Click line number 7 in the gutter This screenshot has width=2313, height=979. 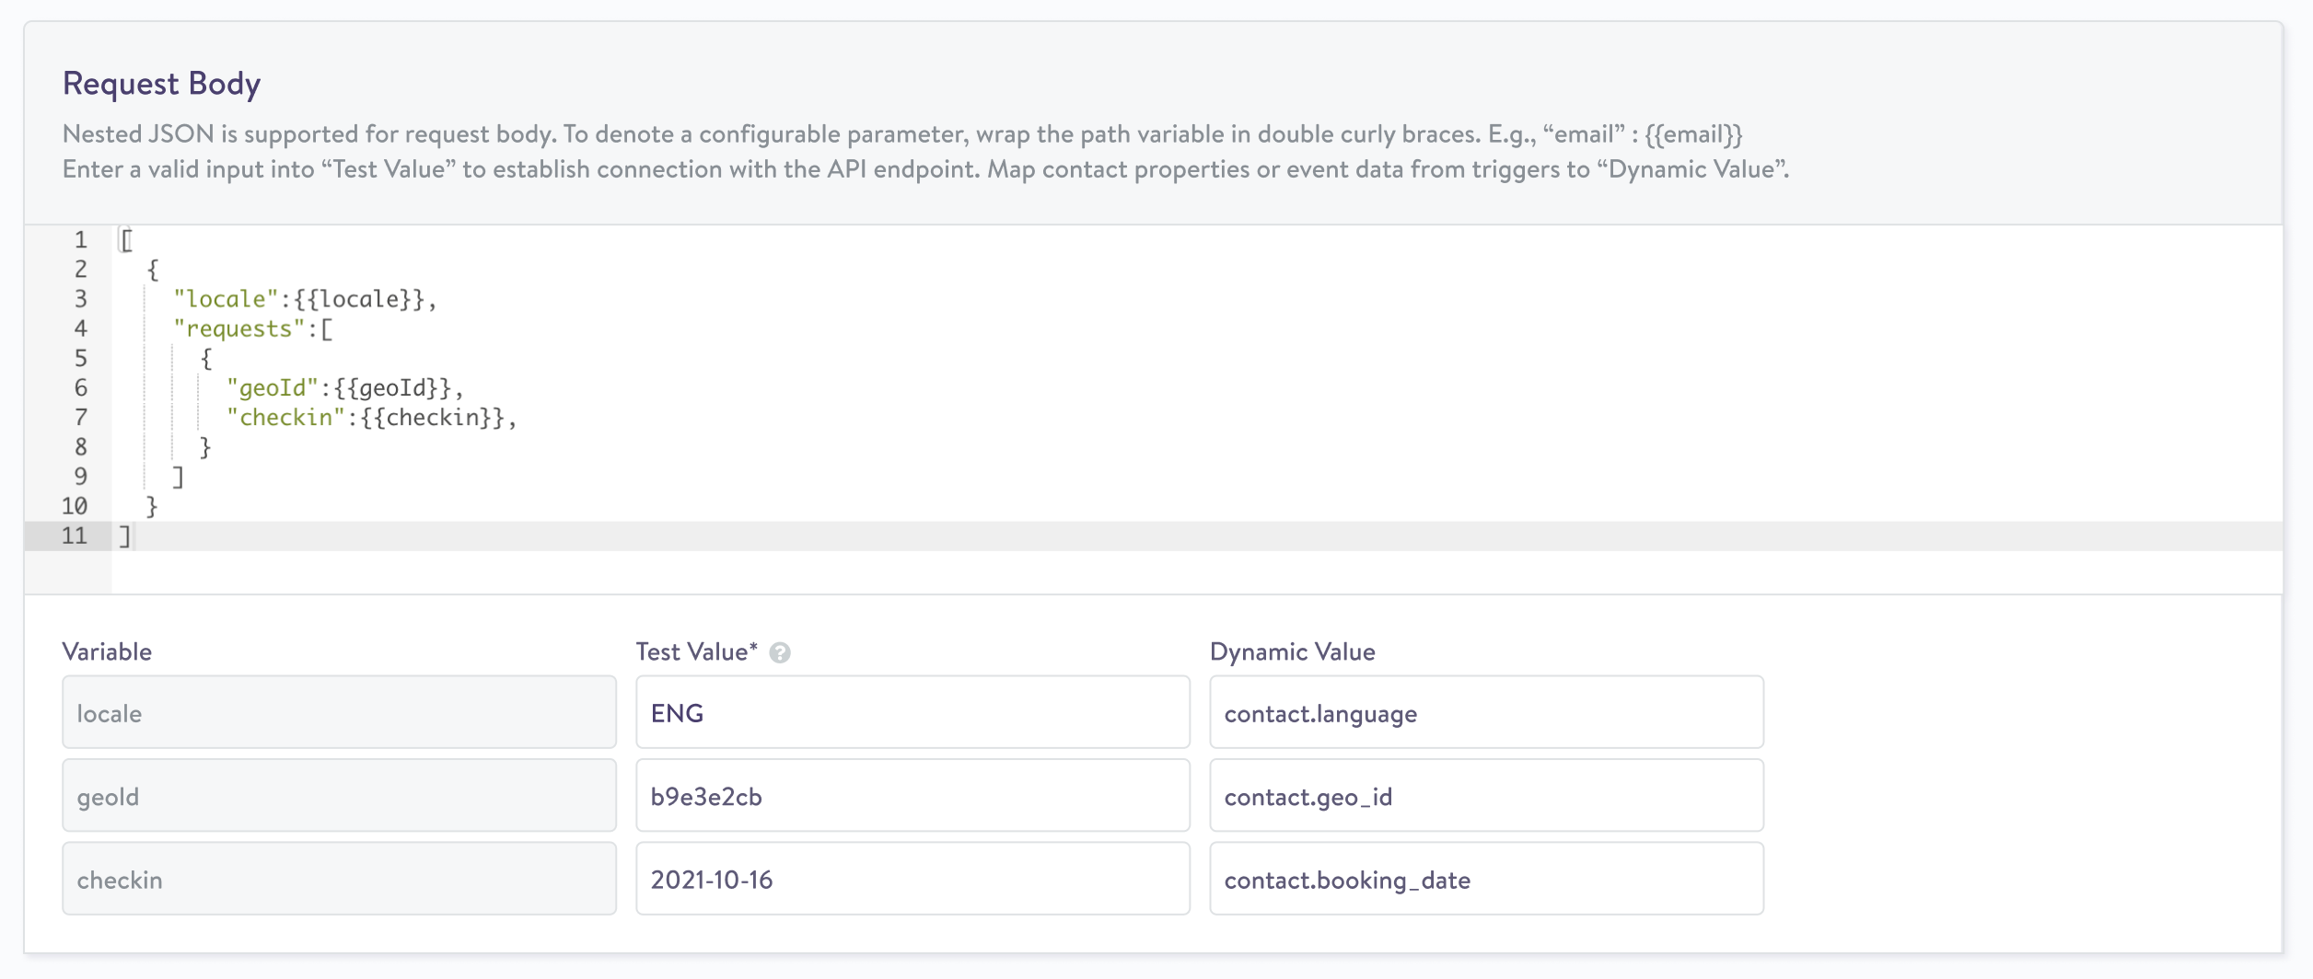pos(81,418)
